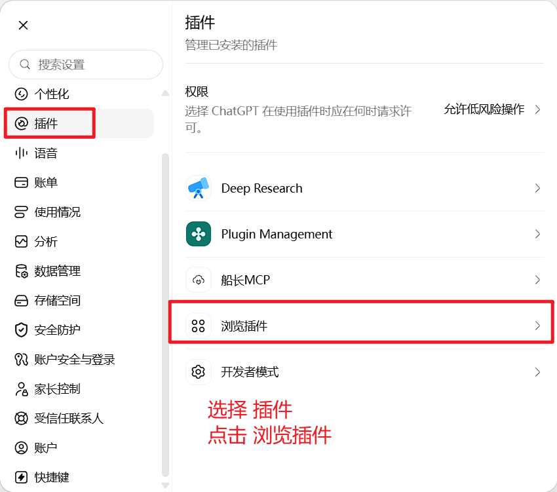Click the 账户安全与登录 key icon
The height and width of the screenshot is (492, 557).
point(22,360)
